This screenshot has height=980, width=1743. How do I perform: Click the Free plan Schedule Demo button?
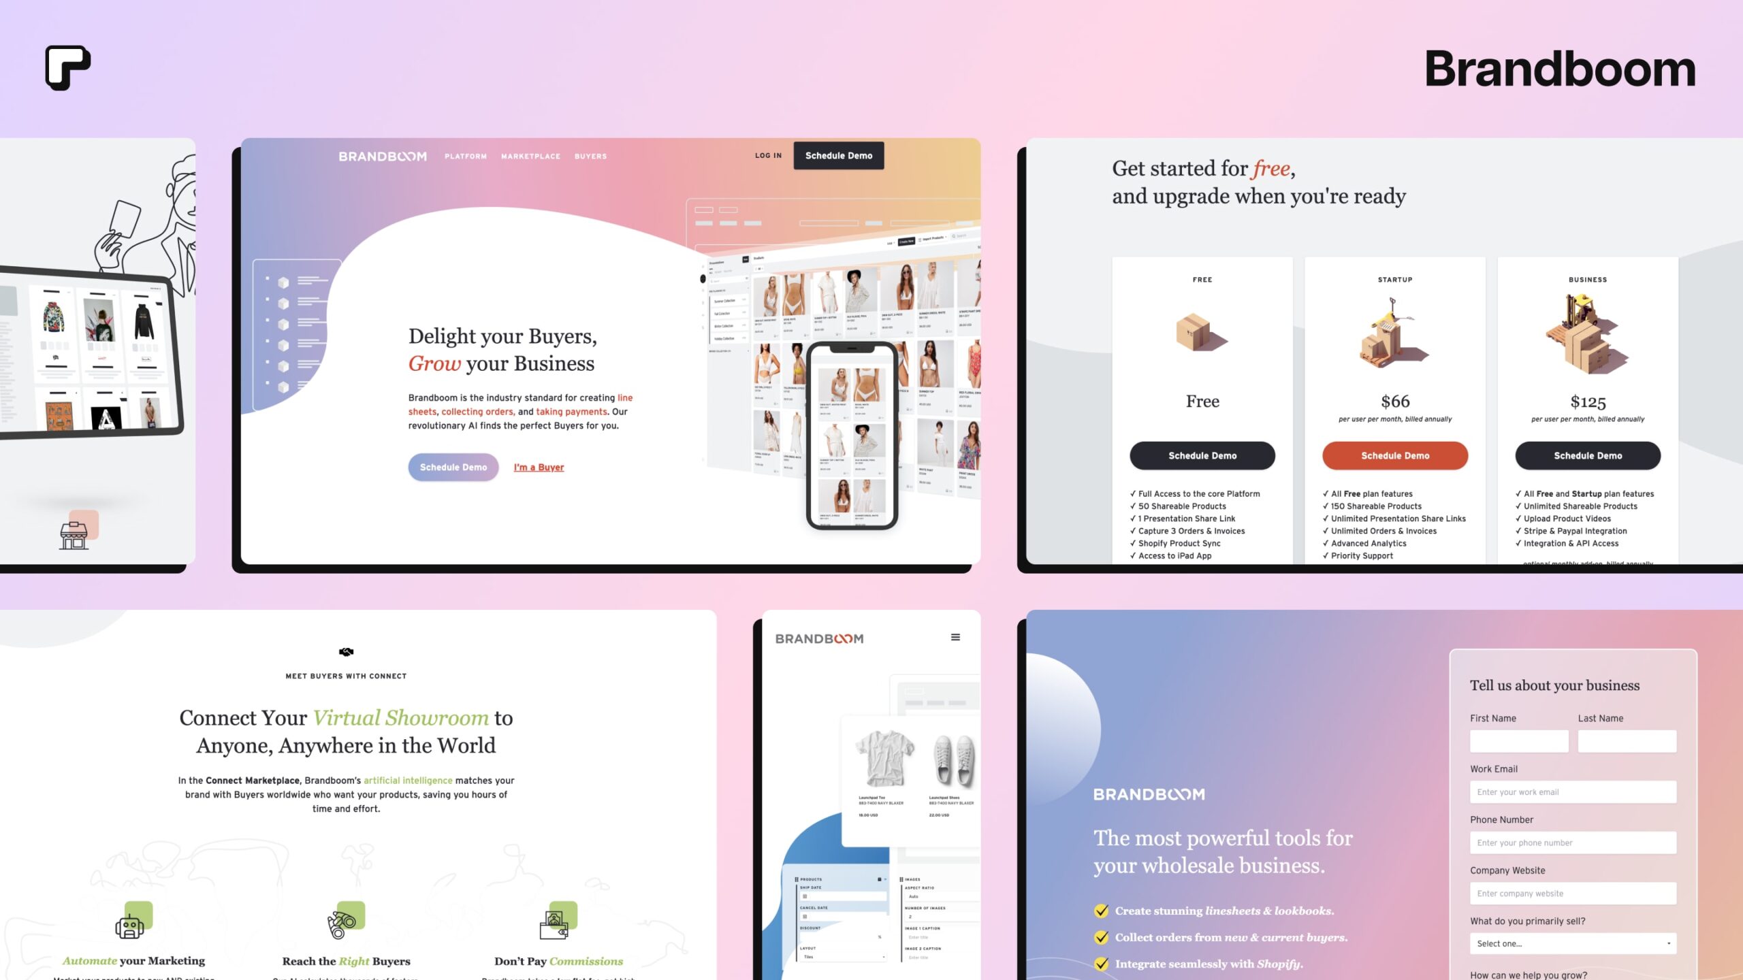pyautogui.click(x=1201, y=455)
